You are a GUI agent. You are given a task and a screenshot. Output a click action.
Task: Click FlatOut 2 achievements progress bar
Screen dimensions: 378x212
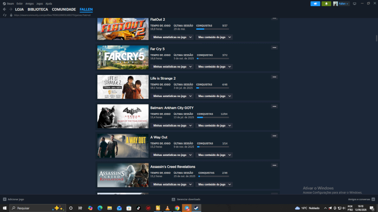click(x=212, y=29)
